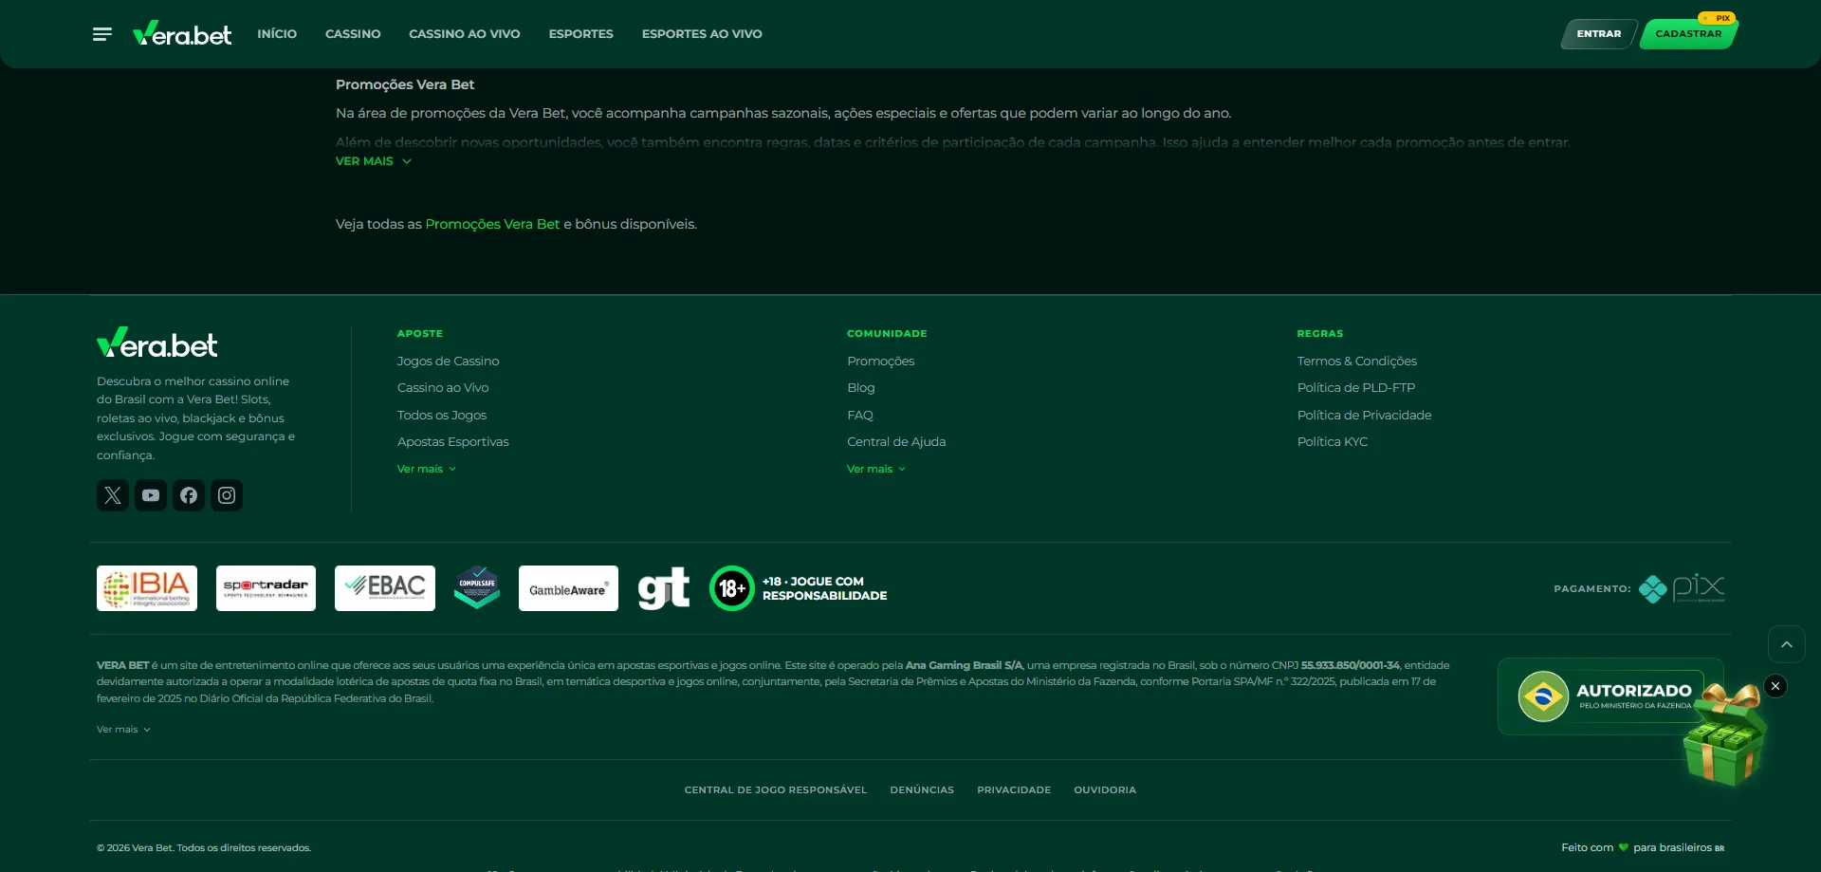Expand Ver mais under legal disclaimer
Viewport: 1821px width, 872px height.
(123, 730)
